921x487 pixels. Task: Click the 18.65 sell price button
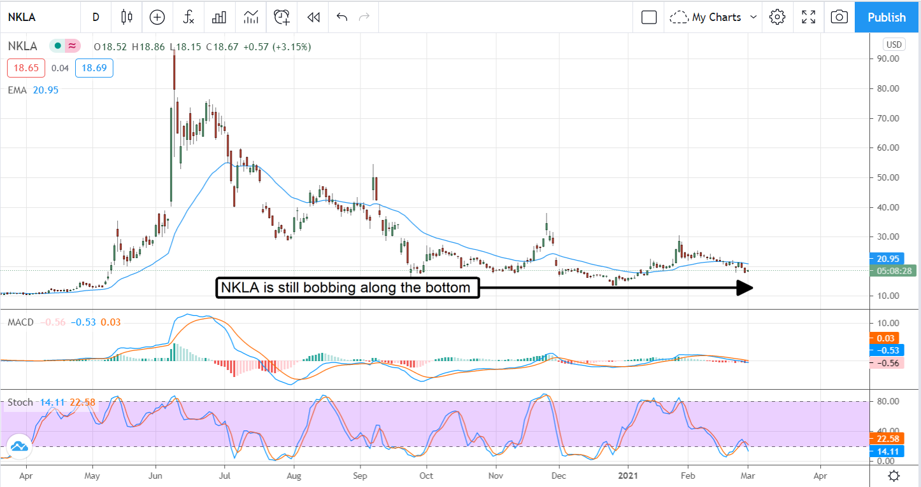coord(26,68)
